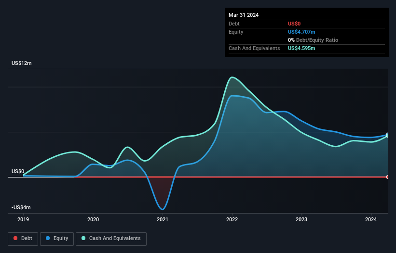396x253 pixels.
Task: Click the -US$4m y-axis label
Action: tap(21, 207)
